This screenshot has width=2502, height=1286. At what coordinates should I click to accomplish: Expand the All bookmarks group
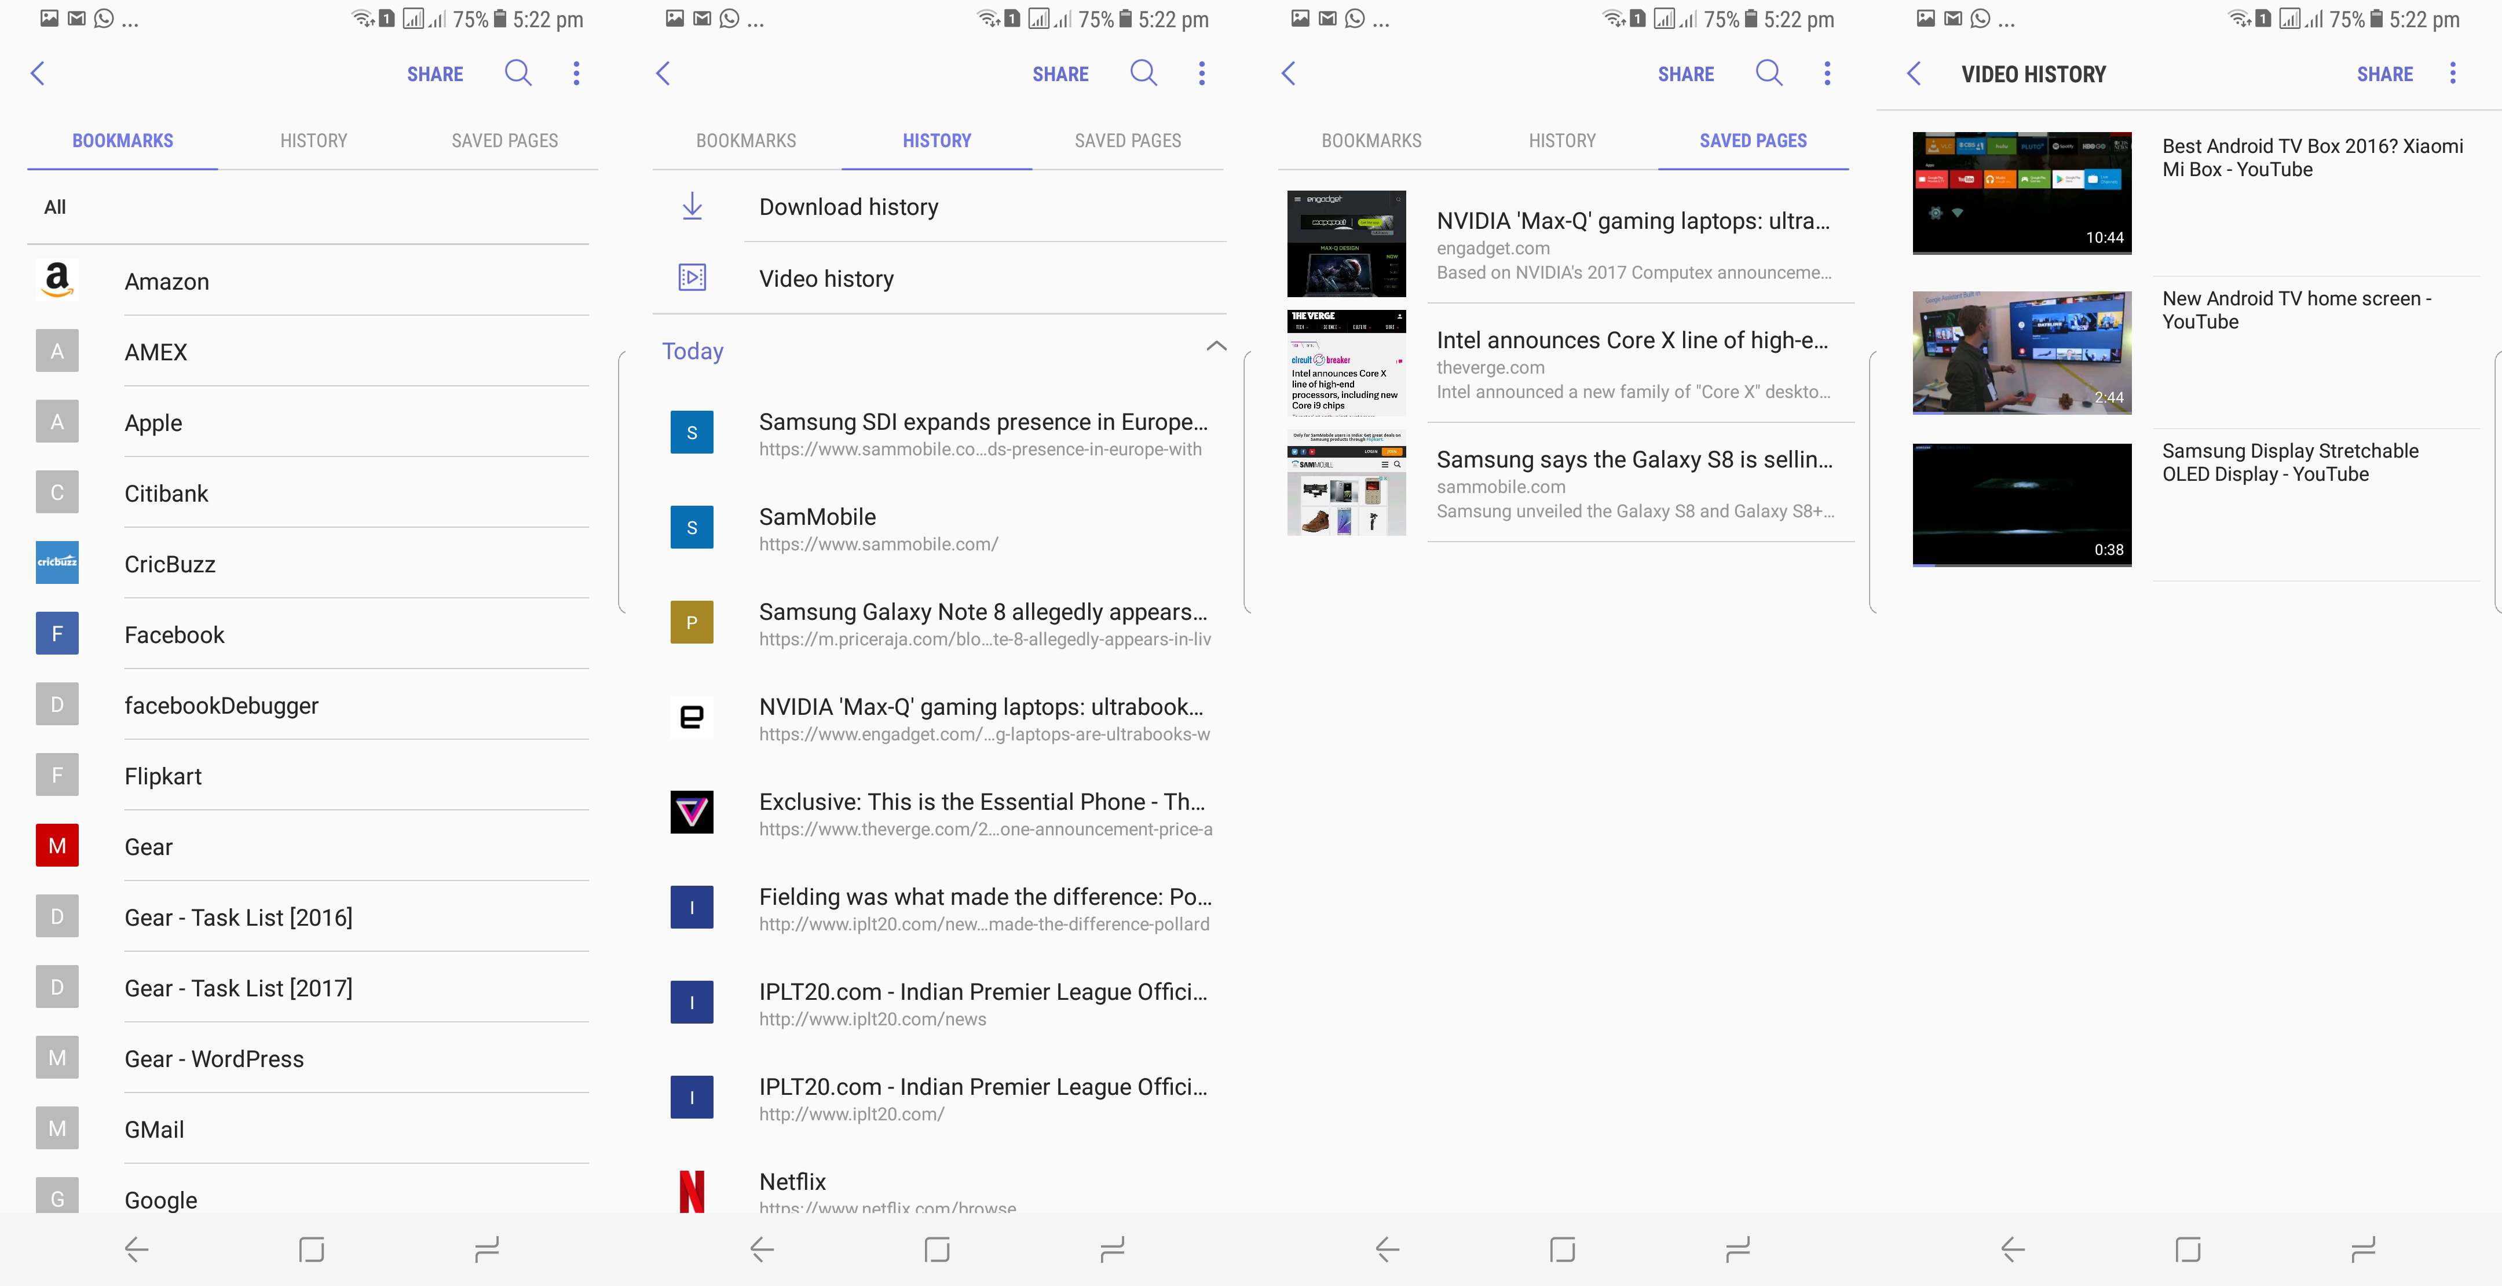(x=54, y=206)
